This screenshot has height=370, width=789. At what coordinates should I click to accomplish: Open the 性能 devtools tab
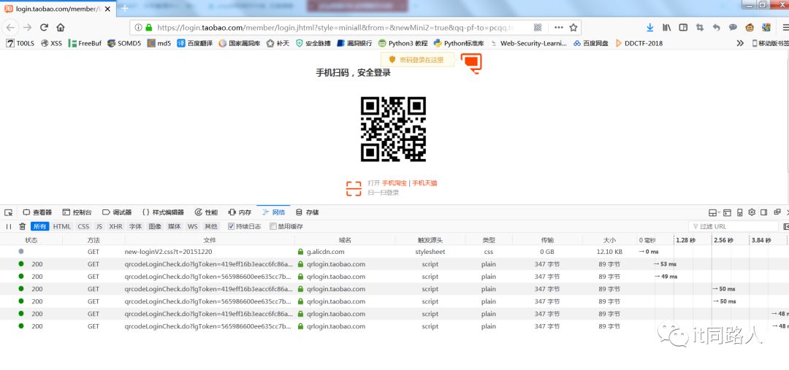click(206, 212)
